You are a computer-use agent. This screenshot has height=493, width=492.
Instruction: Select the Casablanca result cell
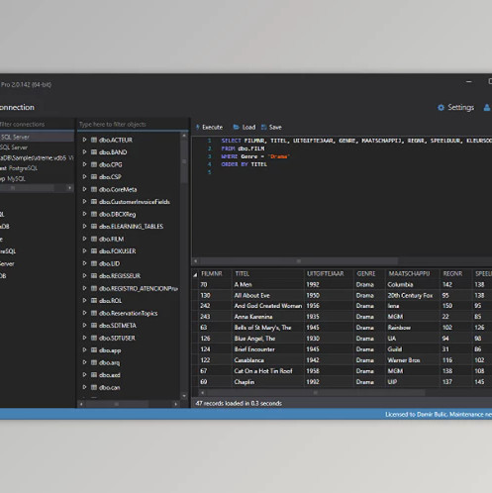tap(267, 360)
